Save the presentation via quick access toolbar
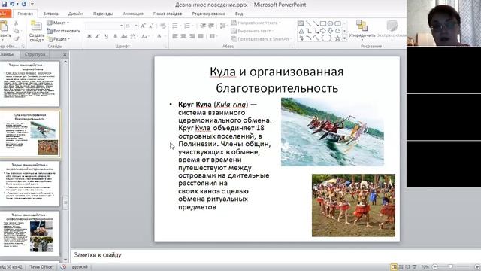 pos(4,4)
